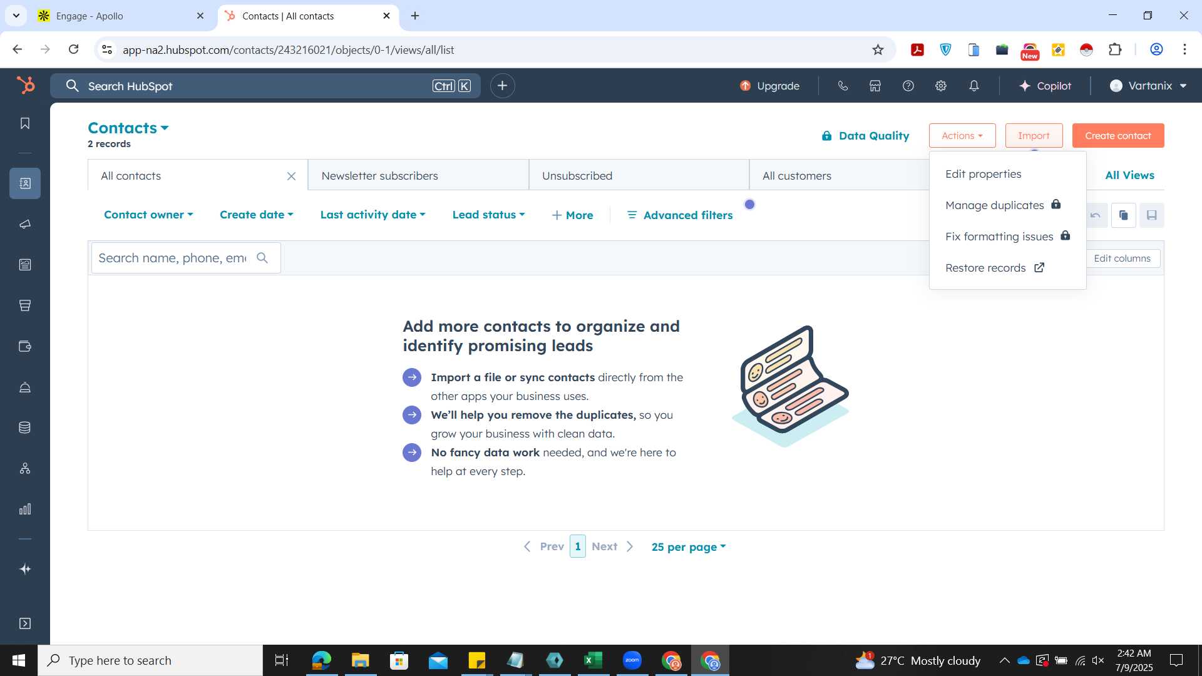Open the Contact owner filter dropdown
1202x676 pixels.
pos(148,215)
